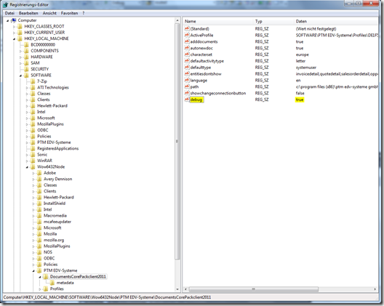This screenshot has width=384, height=306.
Task: Open the Datei menu
Action: coord(9,13)
